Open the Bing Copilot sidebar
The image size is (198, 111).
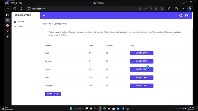pos(190,9)
